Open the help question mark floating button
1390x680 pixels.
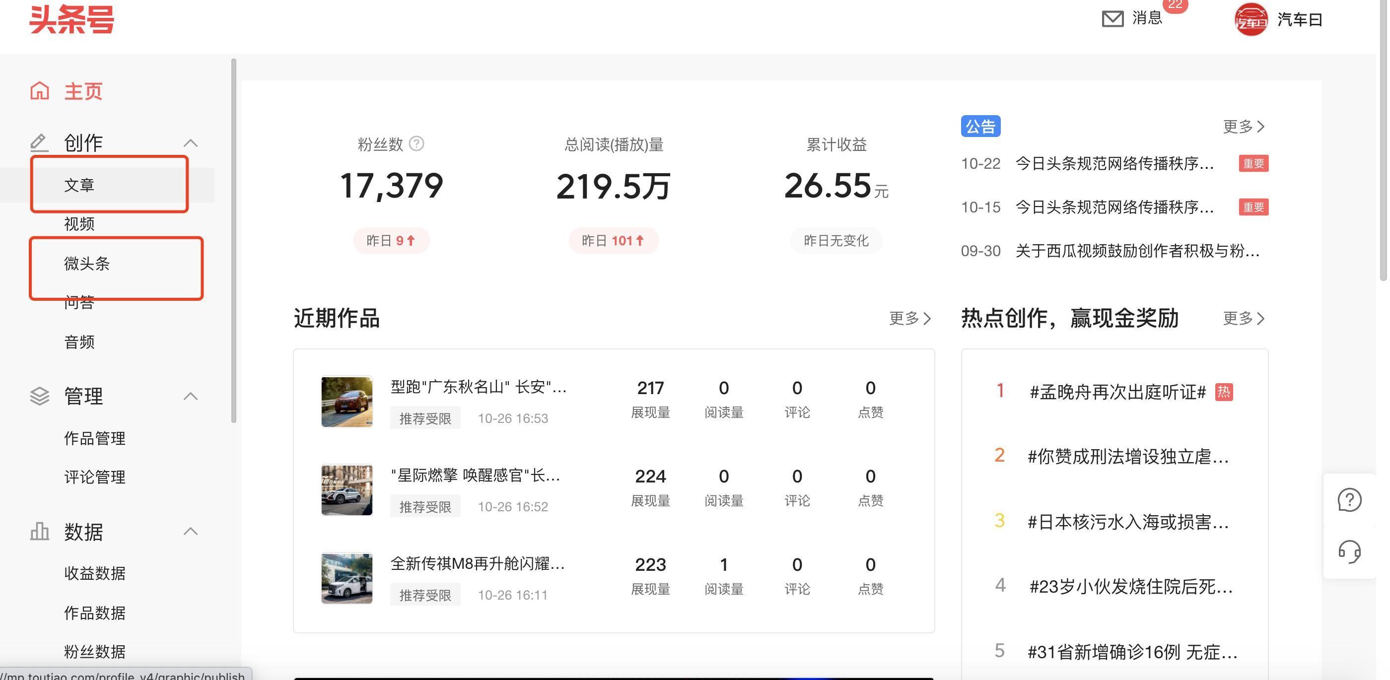pos(1349,500)
